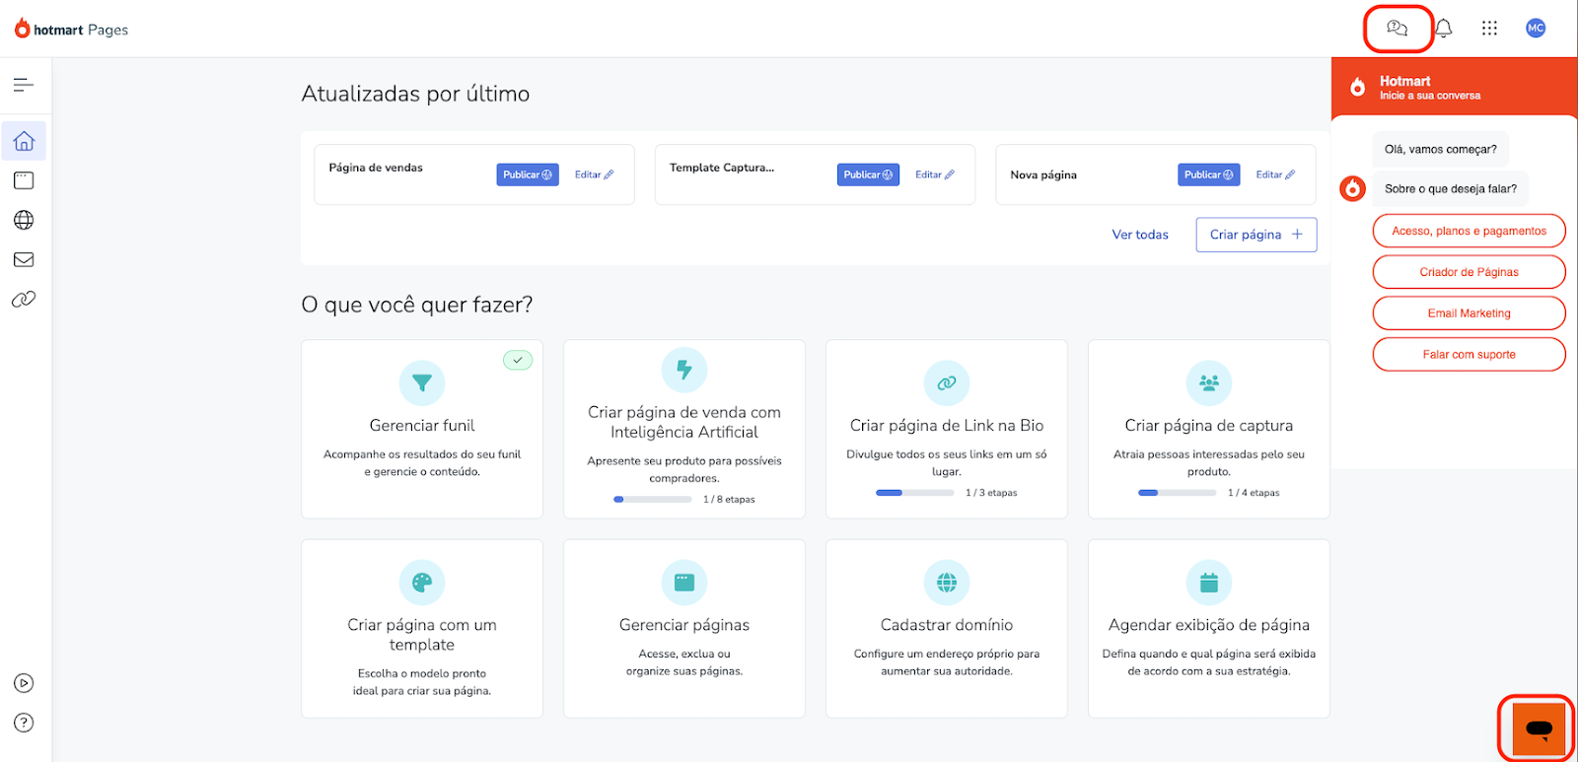Open the Gerenciar páginas title
This screenshot has width=1578, height=762.
(684, 624)
